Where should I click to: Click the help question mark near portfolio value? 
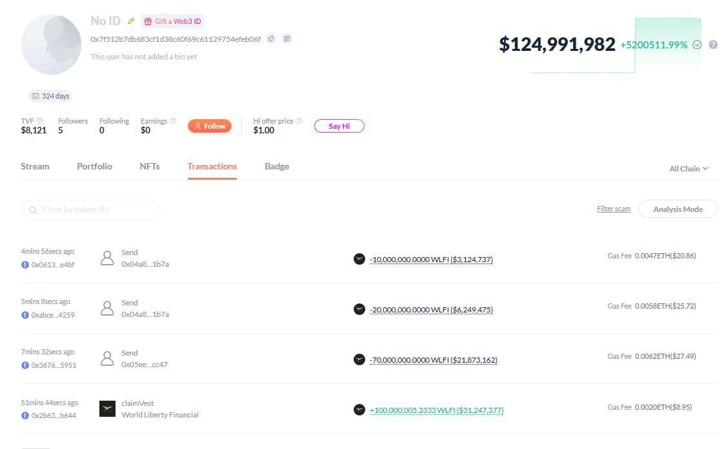(x=713, y=44)
